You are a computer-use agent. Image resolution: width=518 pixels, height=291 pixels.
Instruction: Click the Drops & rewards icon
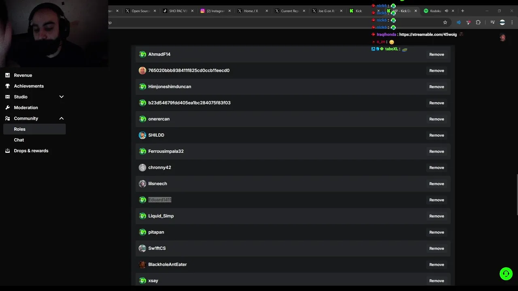[7, 151]
